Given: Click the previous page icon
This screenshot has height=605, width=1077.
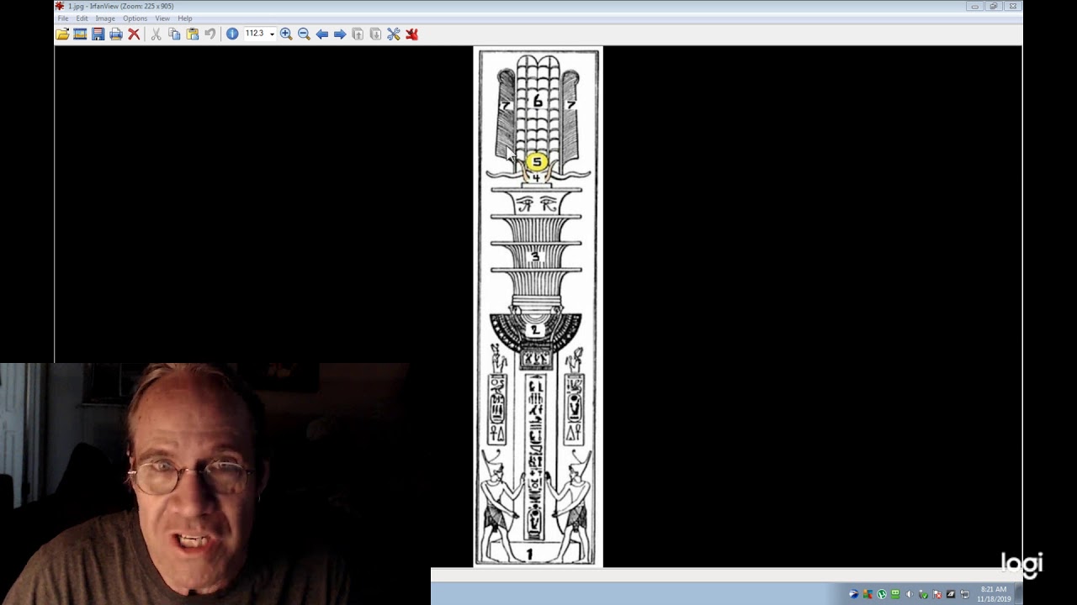Looking at the screenshot, I should coord(358,34).
